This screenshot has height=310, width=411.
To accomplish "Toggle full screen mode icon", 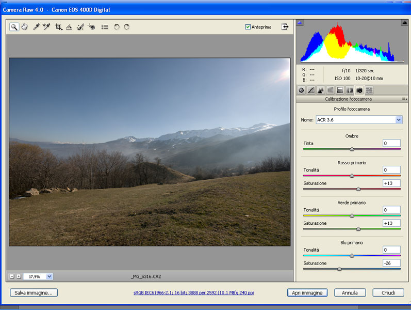I will coord(284,27).
